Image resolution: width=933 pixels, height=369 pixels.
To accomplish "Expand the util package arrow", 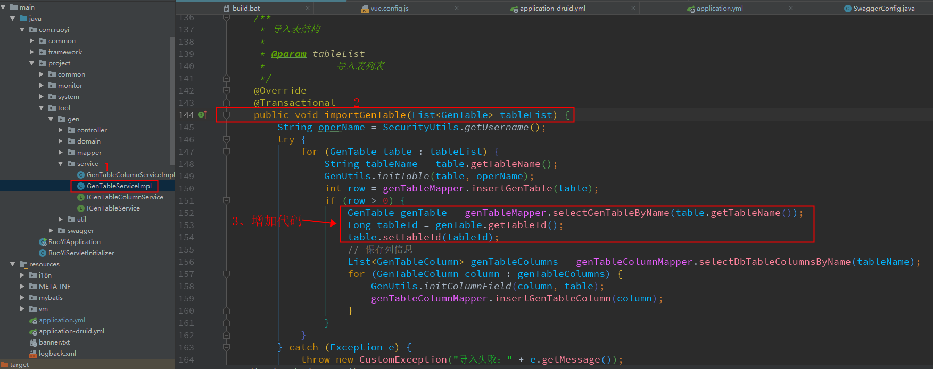I will click(61, 220).
